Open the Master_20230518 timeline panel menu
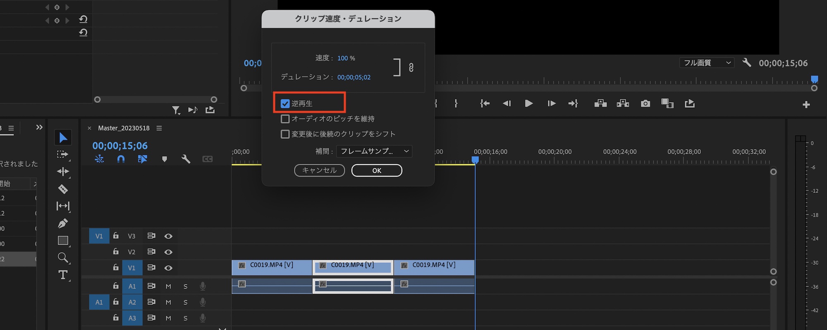This screenshot has width=827, height=330. (159, 128)
